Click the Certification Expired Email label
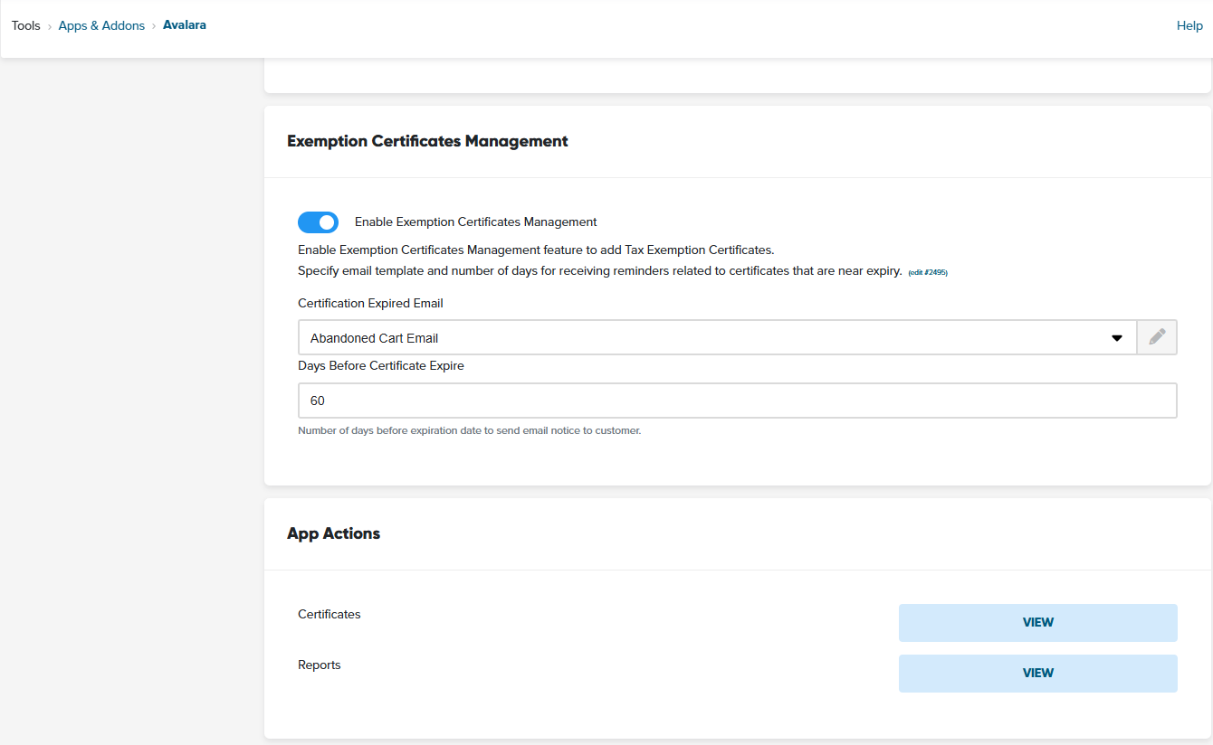The height and width of the screenshot is (745, 1213). 370,303
